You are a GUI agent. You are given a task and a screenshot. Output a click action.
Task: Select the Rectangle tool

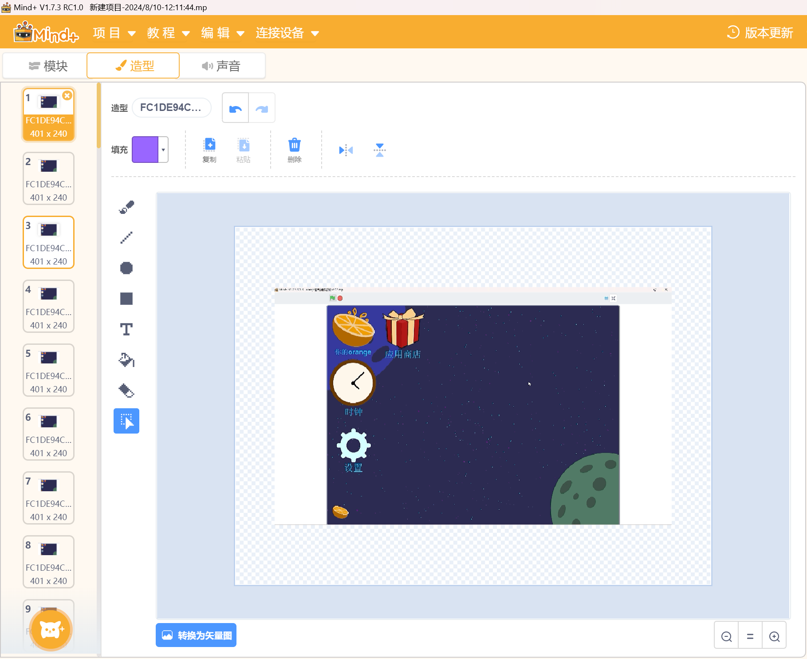click(126, 299)
